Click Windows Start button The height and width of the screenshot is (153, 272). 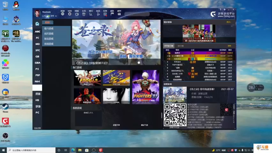click(x=3, y=150)
